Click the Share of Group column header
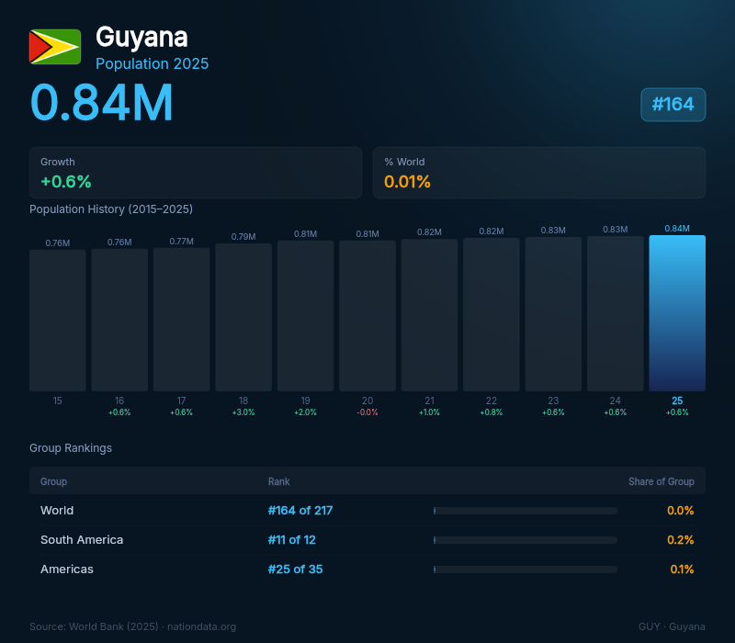 [x=661, y=481]
